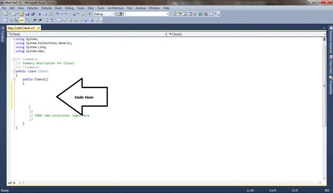The image size is (333, 193).
Task: Expand the Toolbox side panel tab
Action: tap(2, 34)
